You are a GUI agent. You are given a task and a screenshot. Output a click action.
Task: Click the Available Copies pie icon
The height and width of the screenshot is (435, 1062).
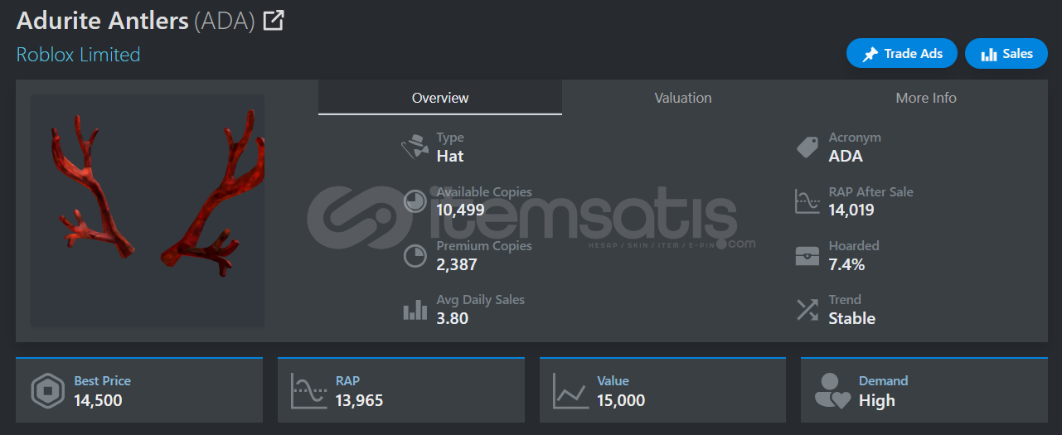click(415, 201)
